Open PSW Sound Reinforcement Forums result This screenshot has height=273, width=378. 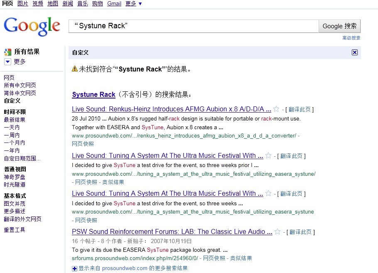click(172, 231)
